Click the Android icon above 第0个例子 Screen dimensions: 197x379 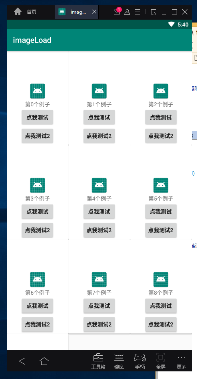[x=38, y=91]
